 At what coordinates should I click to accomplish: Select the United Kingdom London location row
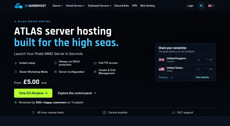tap(185, 60)
